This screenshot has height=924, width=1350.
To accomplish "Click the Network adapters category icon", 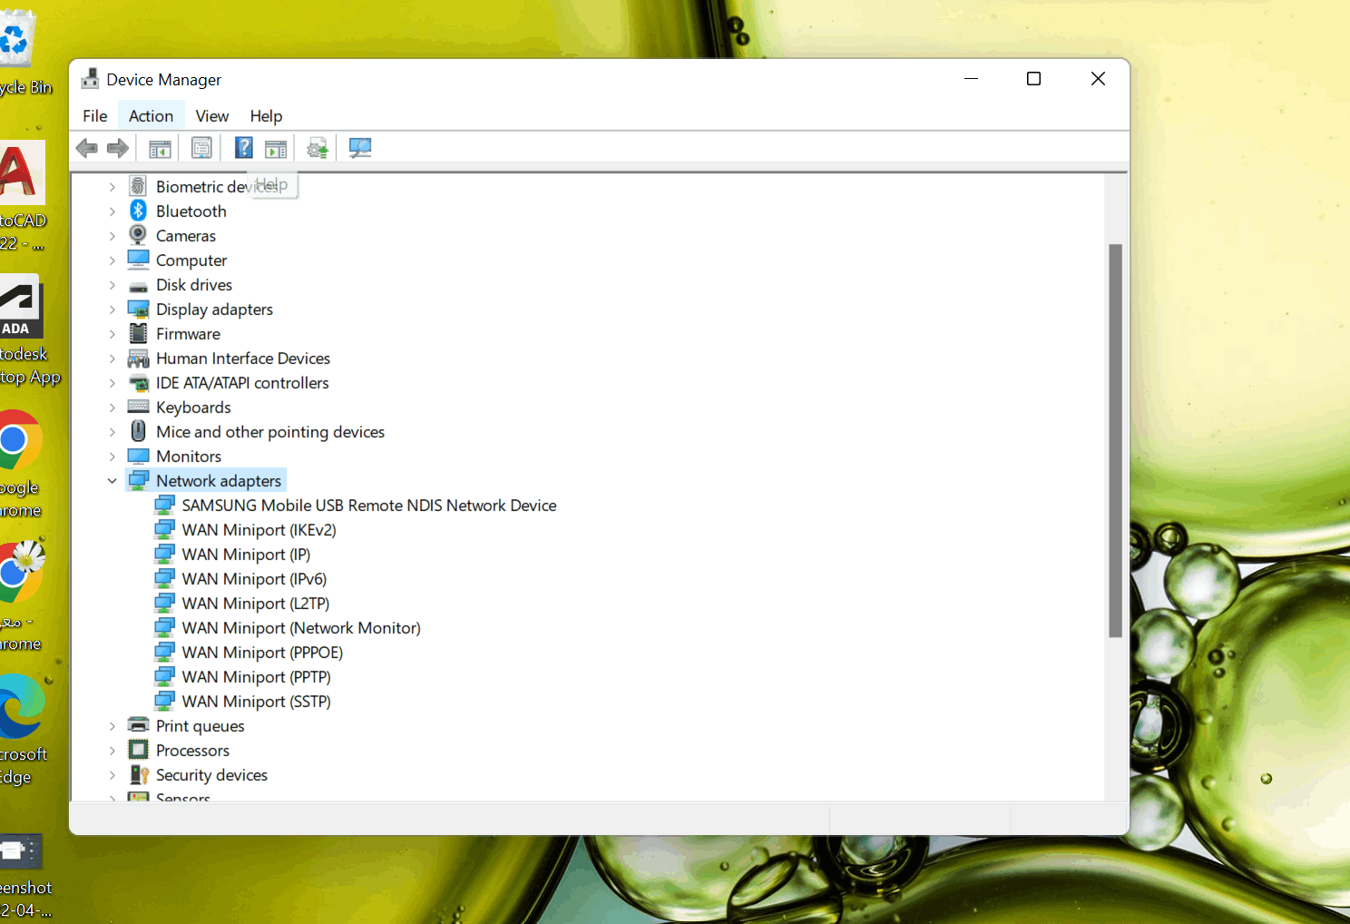I will tap(138, 480).
